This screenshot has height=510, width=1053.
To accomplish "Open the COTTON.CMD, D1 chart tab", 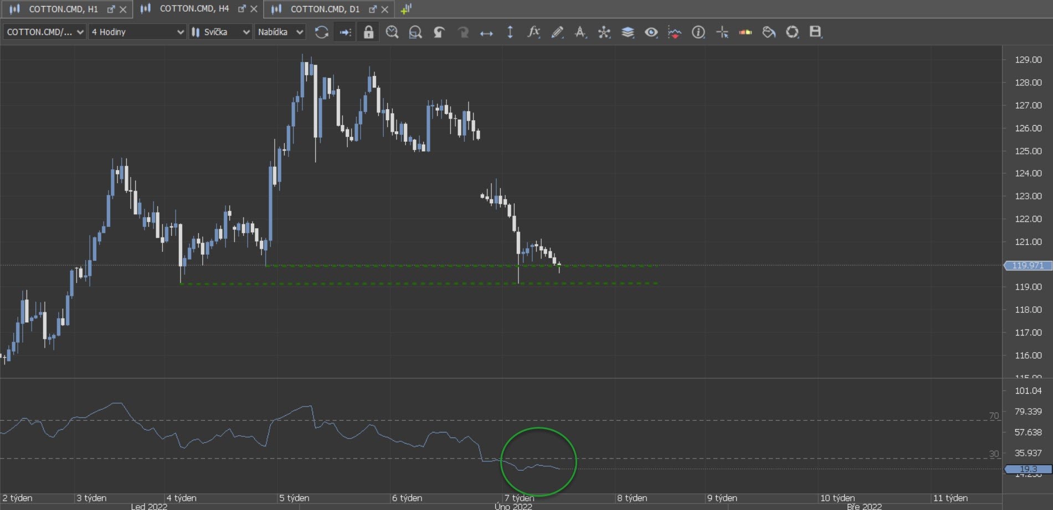I will coord(325,9).
